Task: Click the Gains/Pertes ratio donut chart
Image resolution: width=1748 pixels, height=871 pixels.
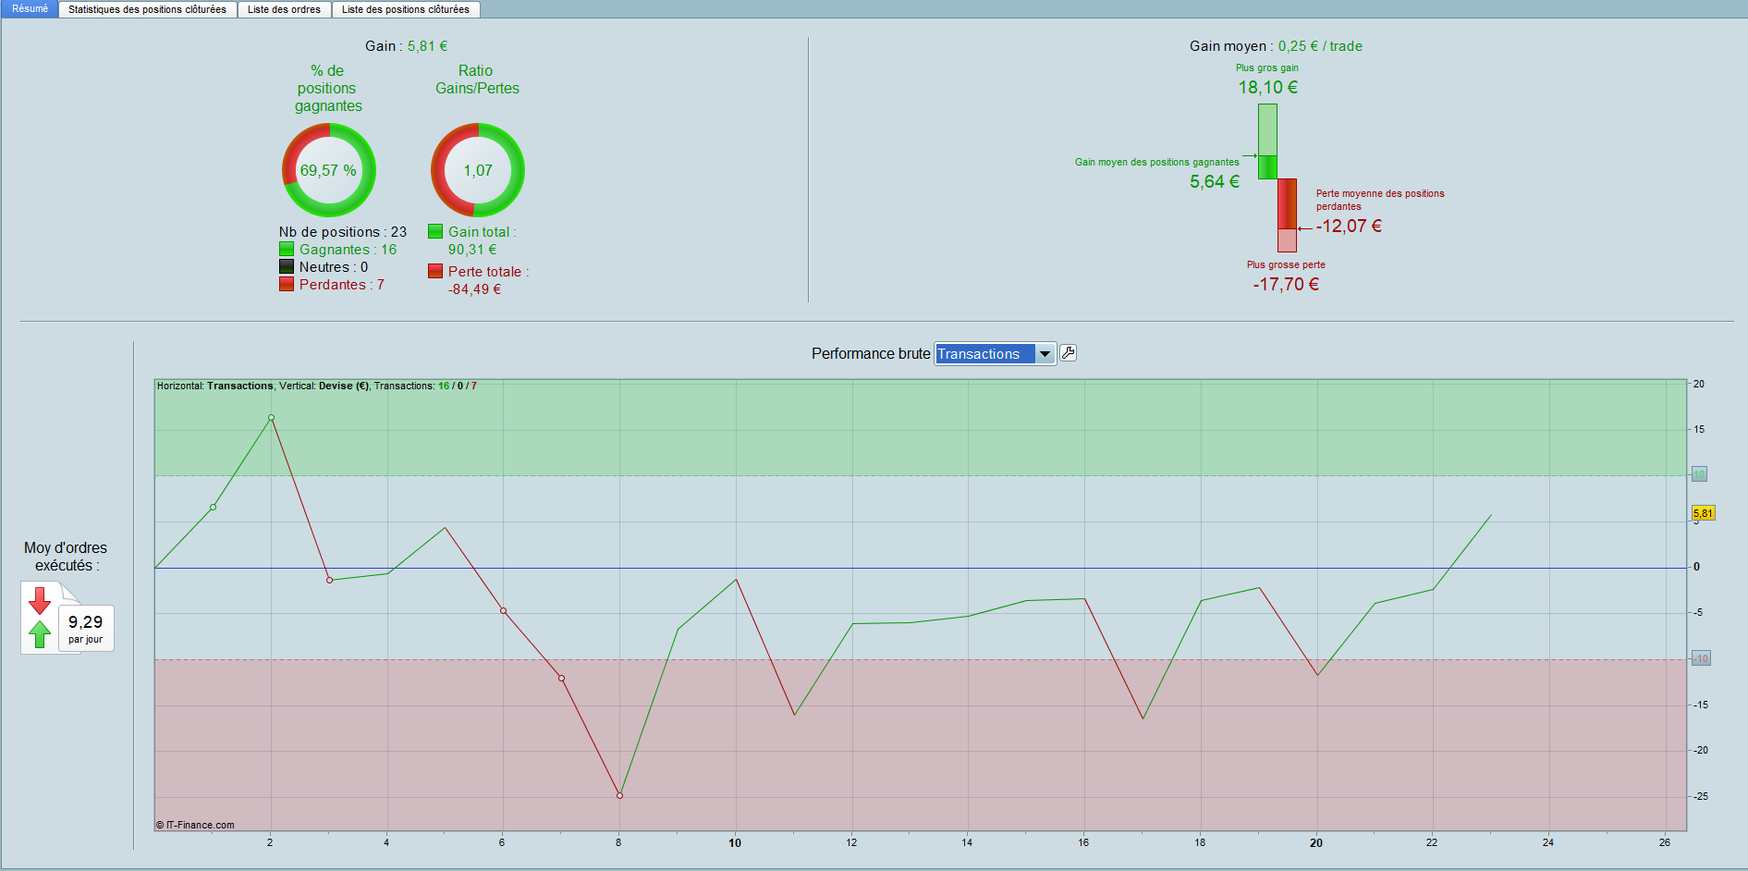Action: [x=478, y=170]
